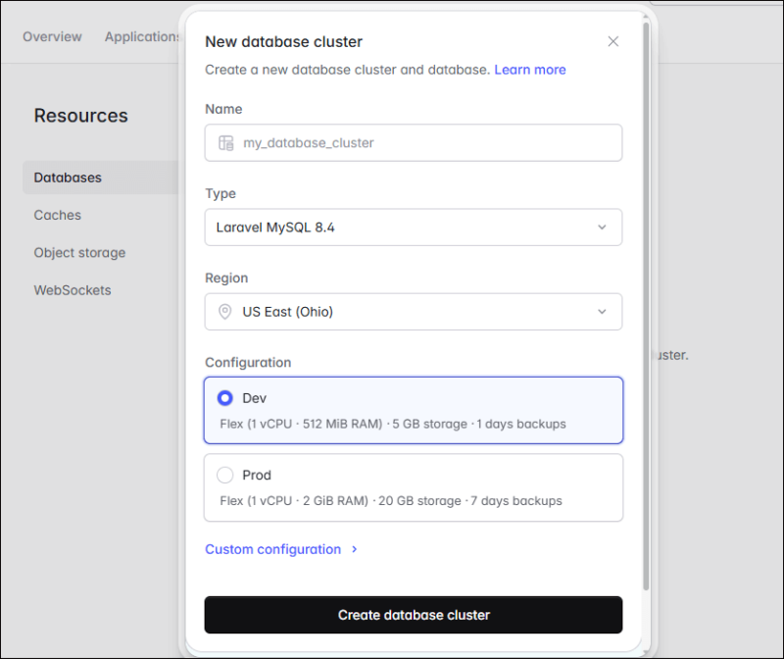The image size is (784, 659).
Task: Open the US East (Ohio) region dropdown
Action: (x=412, y=312)
